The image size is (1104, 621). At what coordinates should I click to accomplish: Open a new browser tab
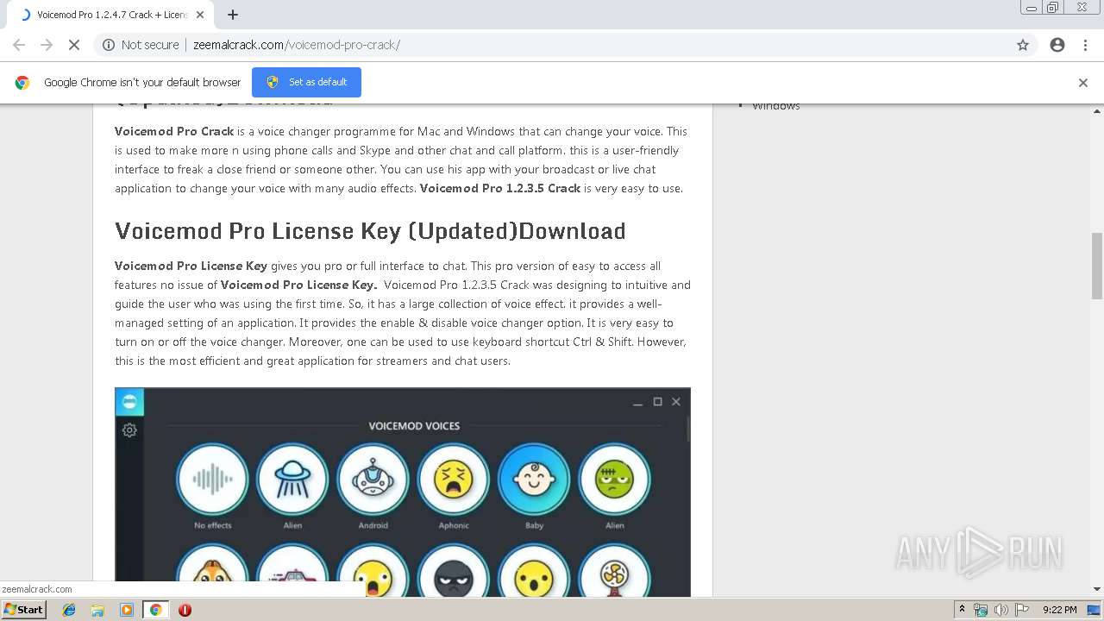[x=233, y=15]
